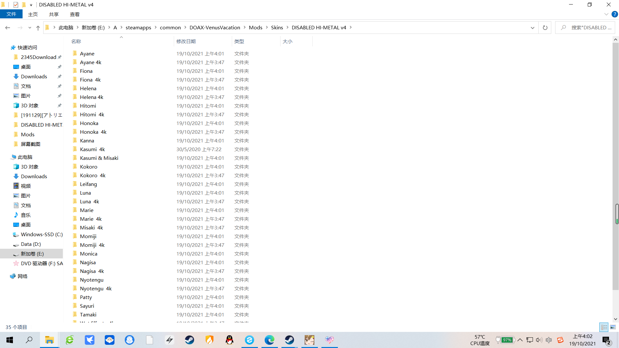Switch to the 查看 ribbon tab
Image resolution: width=619 pixels, height=348 pixels.
(x=75, y=14)
